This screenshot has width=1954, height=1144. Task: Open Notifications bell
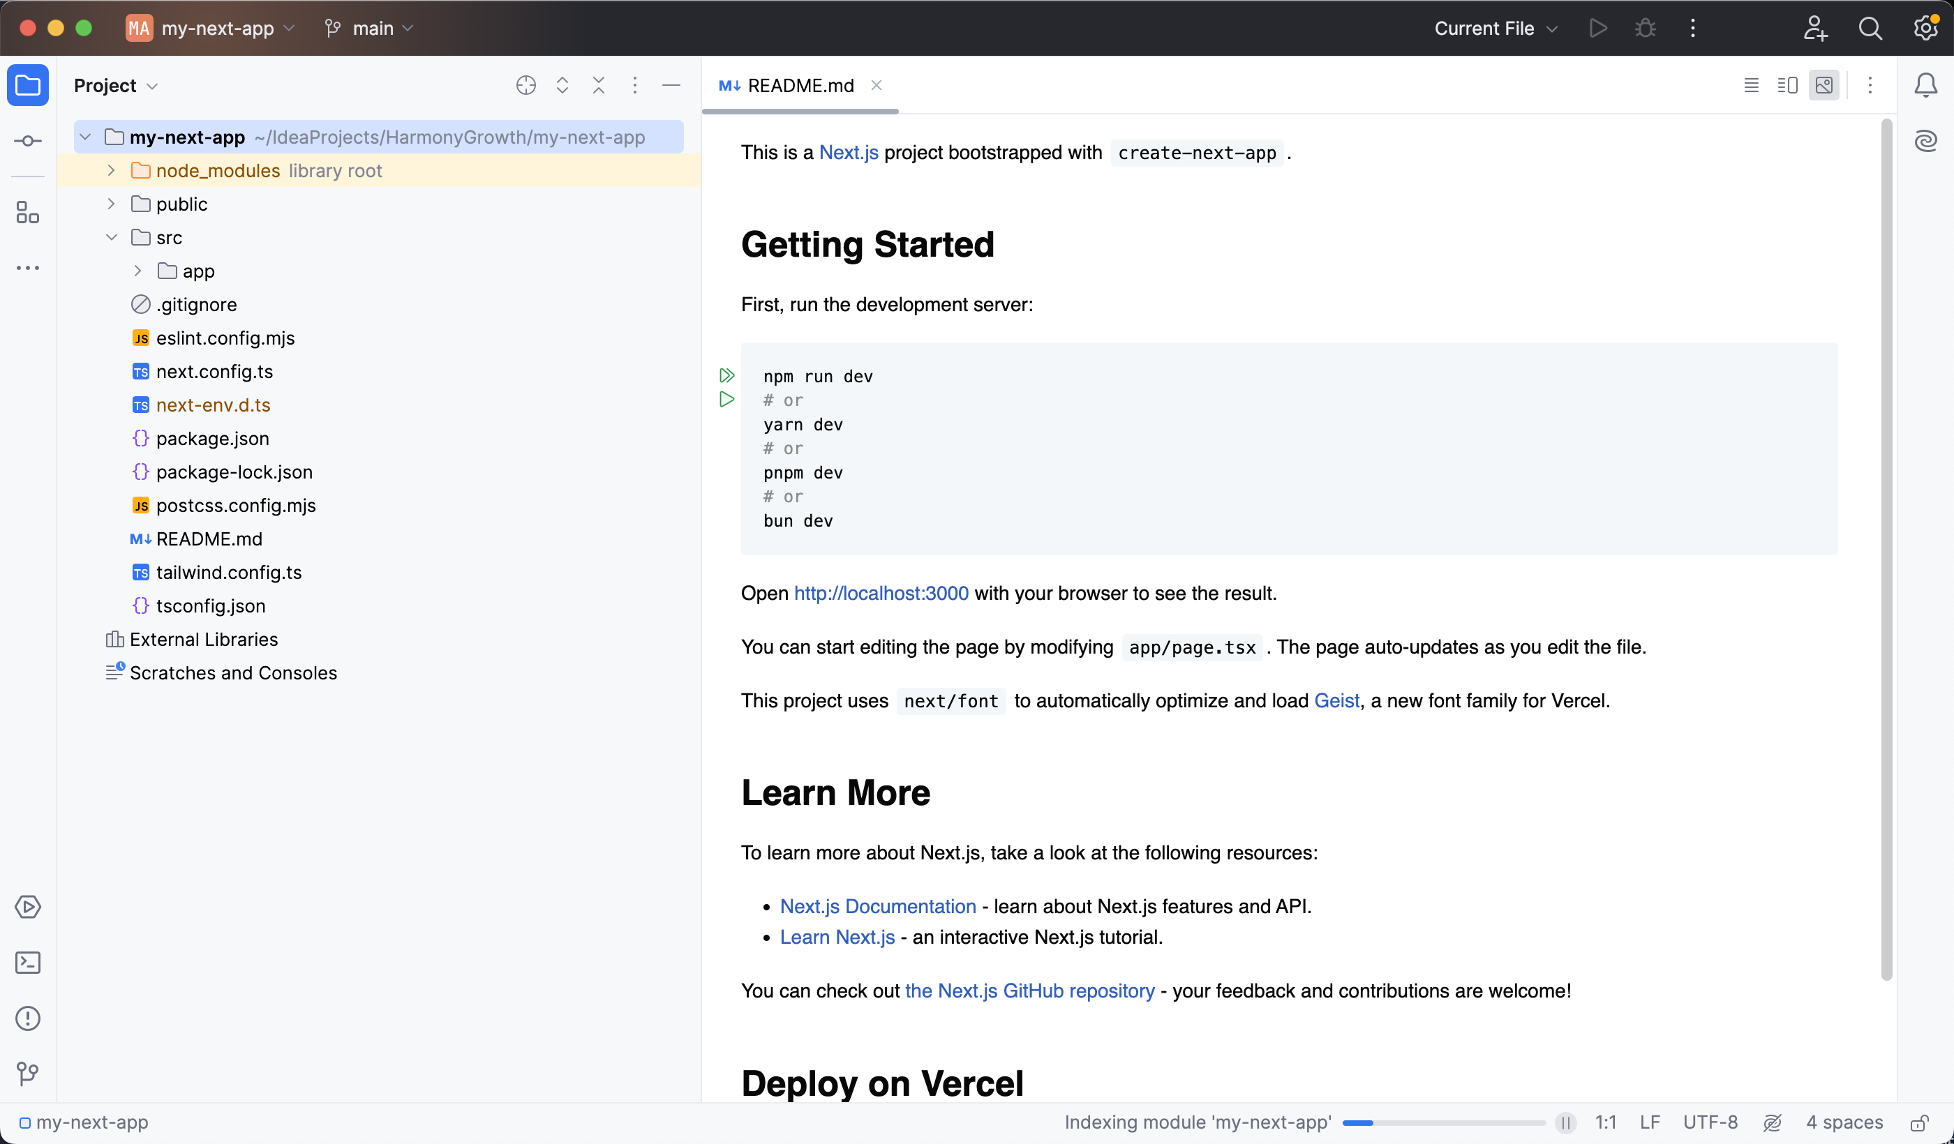click(1925, 85)
